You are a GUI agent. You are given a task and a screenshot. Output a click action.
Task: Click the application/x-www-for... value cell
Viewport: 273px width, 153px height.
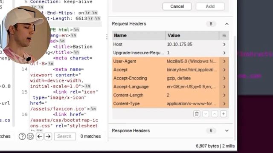click(191, 104)
